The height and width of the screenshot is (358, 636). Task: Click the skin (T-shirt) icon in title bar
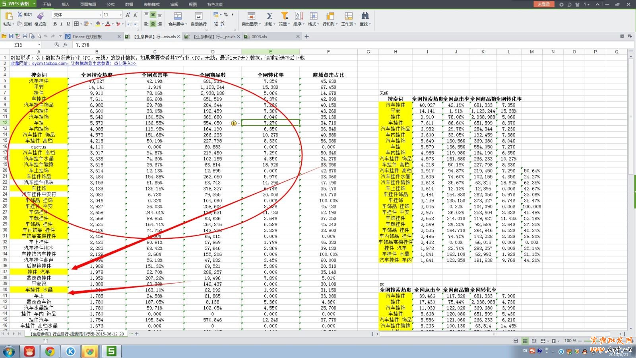pyautogui.click(x=577, y=4)
